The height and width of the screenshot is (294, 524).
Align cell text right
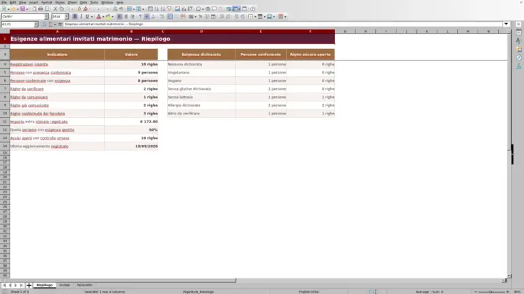click(132, 16)
